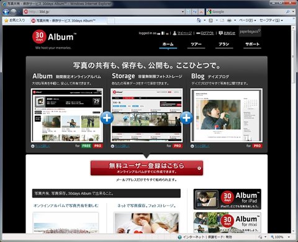Click the status bar privacy icon beside zoom

tap(261, 237)
